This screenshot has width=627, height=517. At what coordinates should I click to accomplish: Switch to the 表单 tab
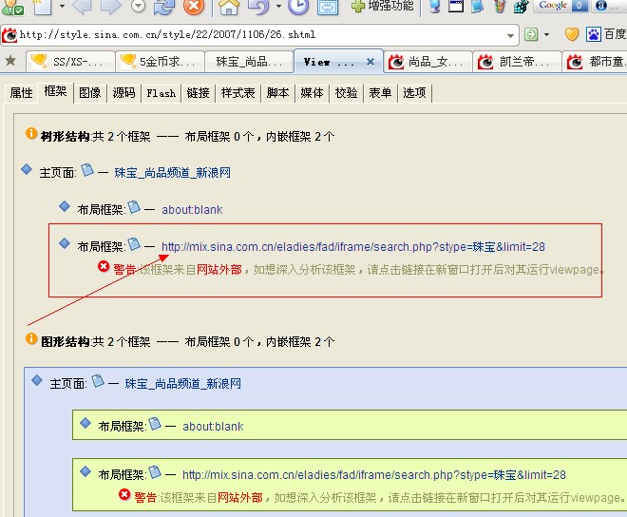coord(380,93)
